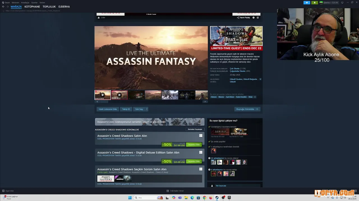Image resolution: width=359 pixels, height=201 pixels.
Task: Open Assassin's Creed collection banner
Action: (x=150, y=122)
